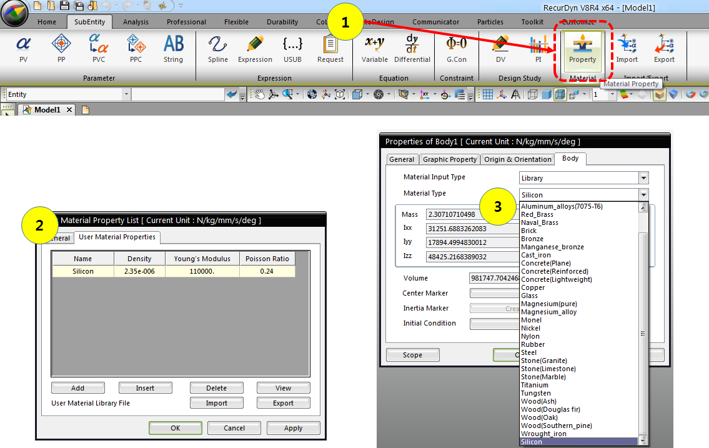
Task: Click Export for User Material Library File
Action: [x=284, y=403]
